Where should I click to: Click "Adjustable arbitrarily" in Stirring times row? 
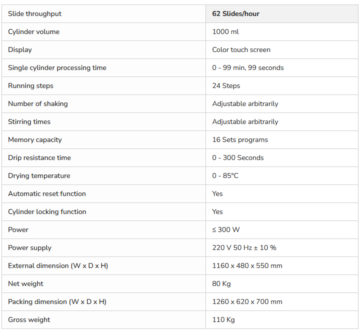coord(245,122)
